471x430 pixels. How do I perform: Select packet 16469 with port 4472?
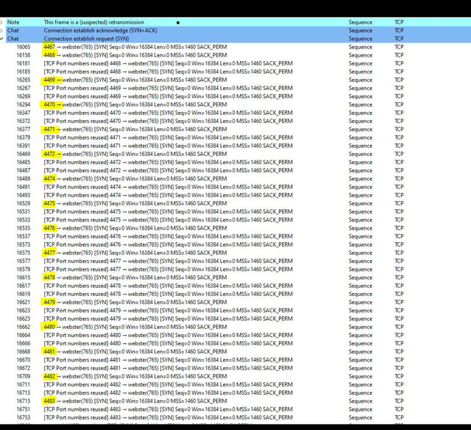coord(235,154)
